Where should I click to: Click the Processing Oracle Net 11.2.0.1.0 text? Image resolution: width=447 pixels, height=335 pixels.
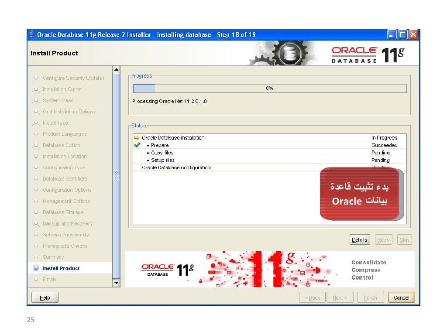[170, 101]
